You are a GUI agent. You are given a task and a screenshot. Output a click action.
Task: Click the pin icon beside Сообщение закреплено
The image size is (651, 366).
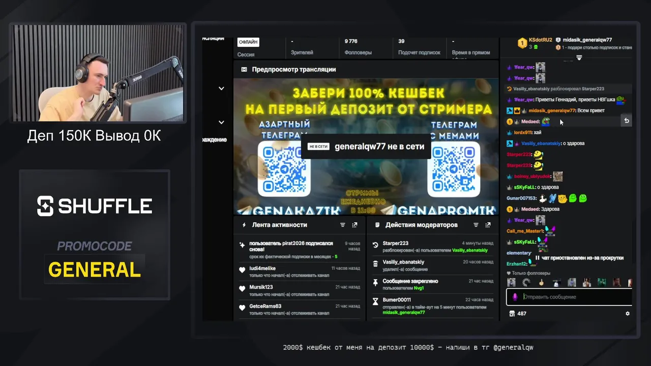(x=375, y=283)
